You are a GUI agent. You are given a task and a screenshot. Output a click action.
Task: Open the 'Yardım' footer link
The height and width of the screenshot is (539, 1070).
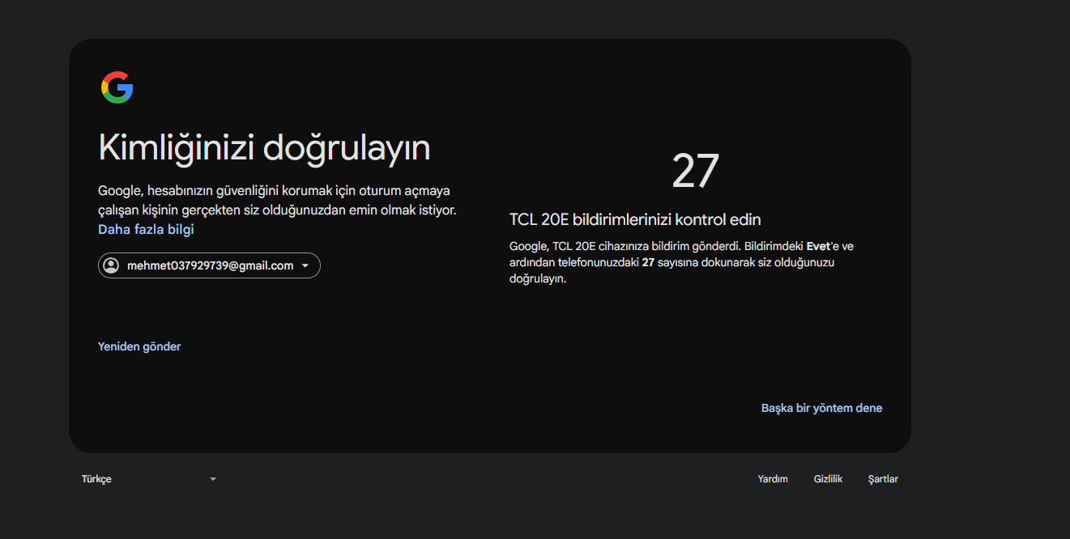click(773, 479)
